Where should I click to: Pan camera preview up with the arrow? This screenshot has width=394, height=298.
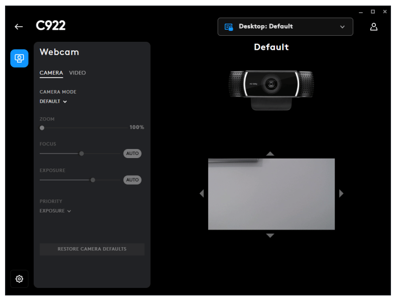coord(270,154)
